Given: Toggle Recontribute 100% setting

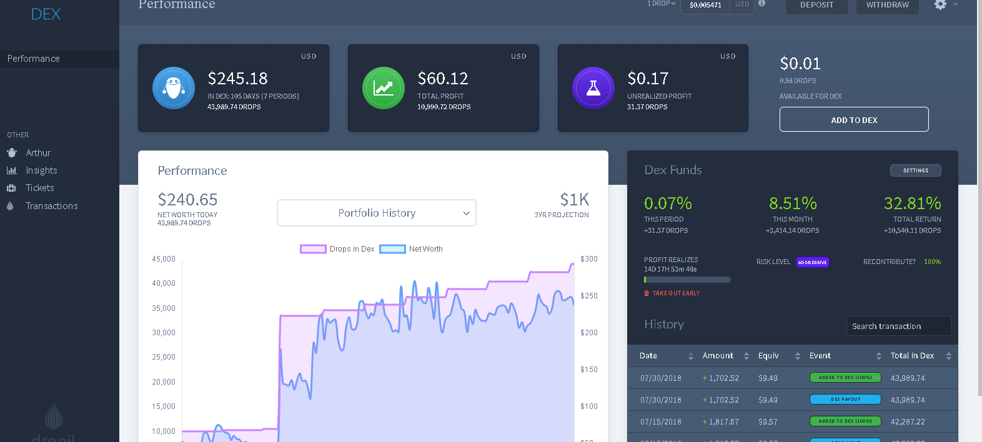Looking at the screenshot, I should (933, 262).
